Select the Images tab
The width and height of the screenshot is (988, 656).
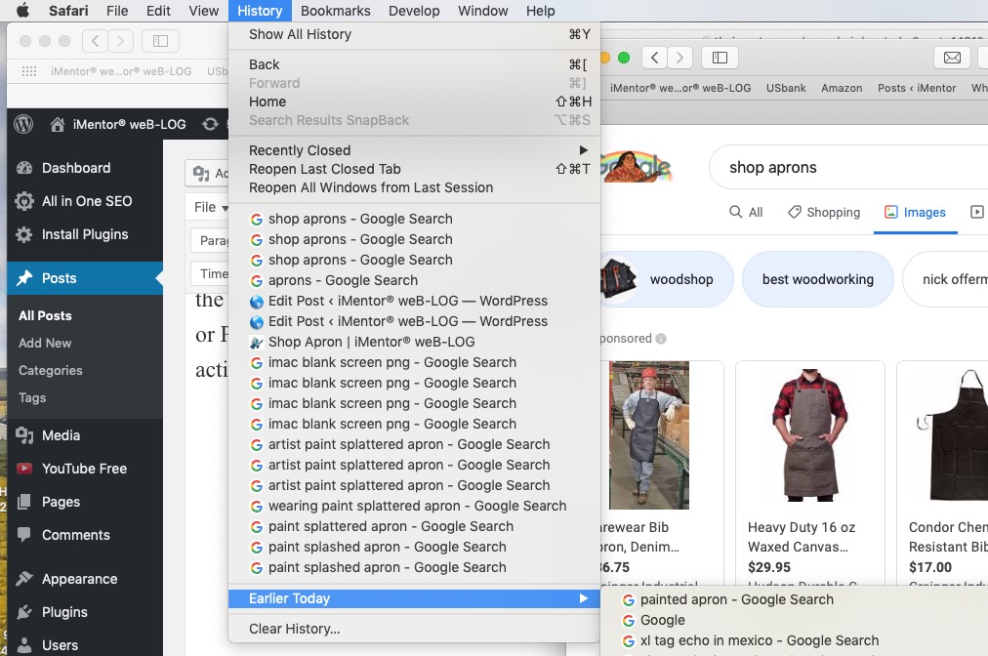tap(915, 213)
